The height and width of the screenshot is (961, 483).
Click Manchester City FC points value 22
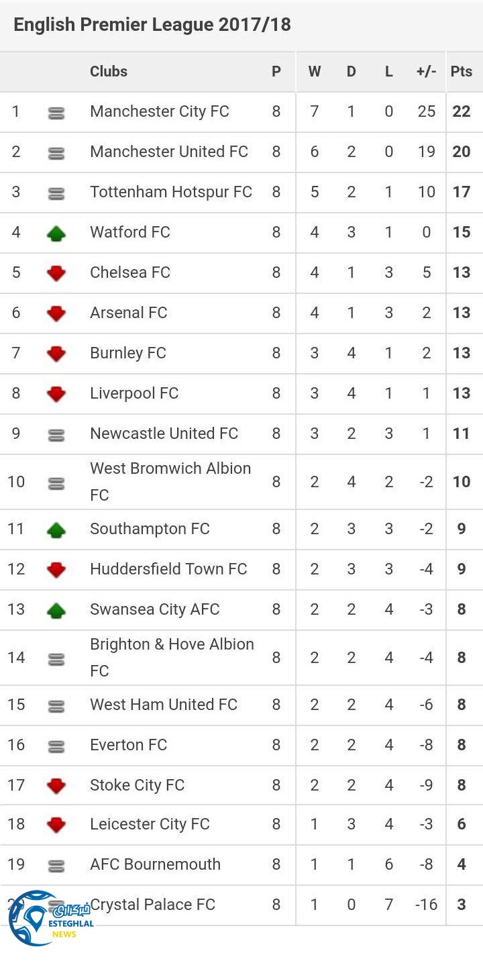point(462,111)
